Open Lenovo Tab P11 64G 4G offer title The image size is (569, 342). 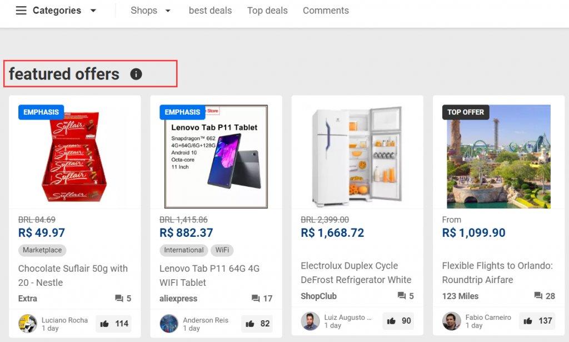(209, 276)
